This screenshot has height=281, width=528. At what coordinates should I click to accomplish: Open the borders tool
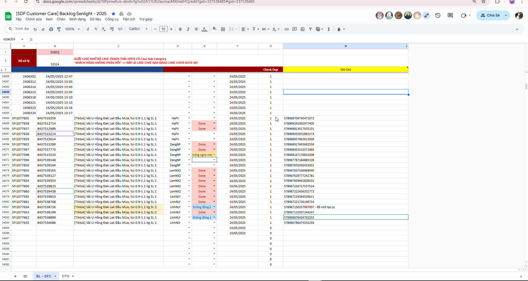click(223, 29)
